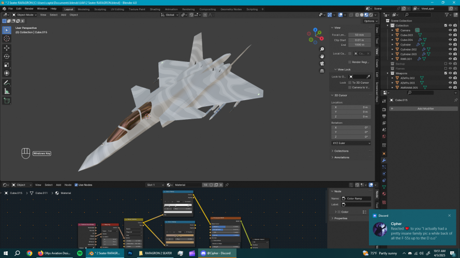
Task: Select the Scale tool
Action: [x=6, y=64]
